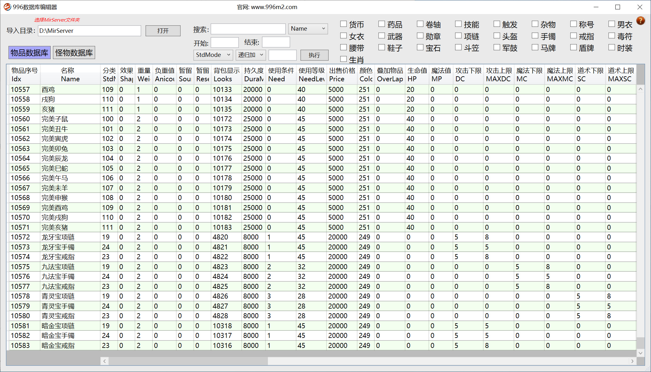This screenshot has width=651, height=372.
Task: Click the horizontal scroll right arrow
Action: [x=632, y=361]
